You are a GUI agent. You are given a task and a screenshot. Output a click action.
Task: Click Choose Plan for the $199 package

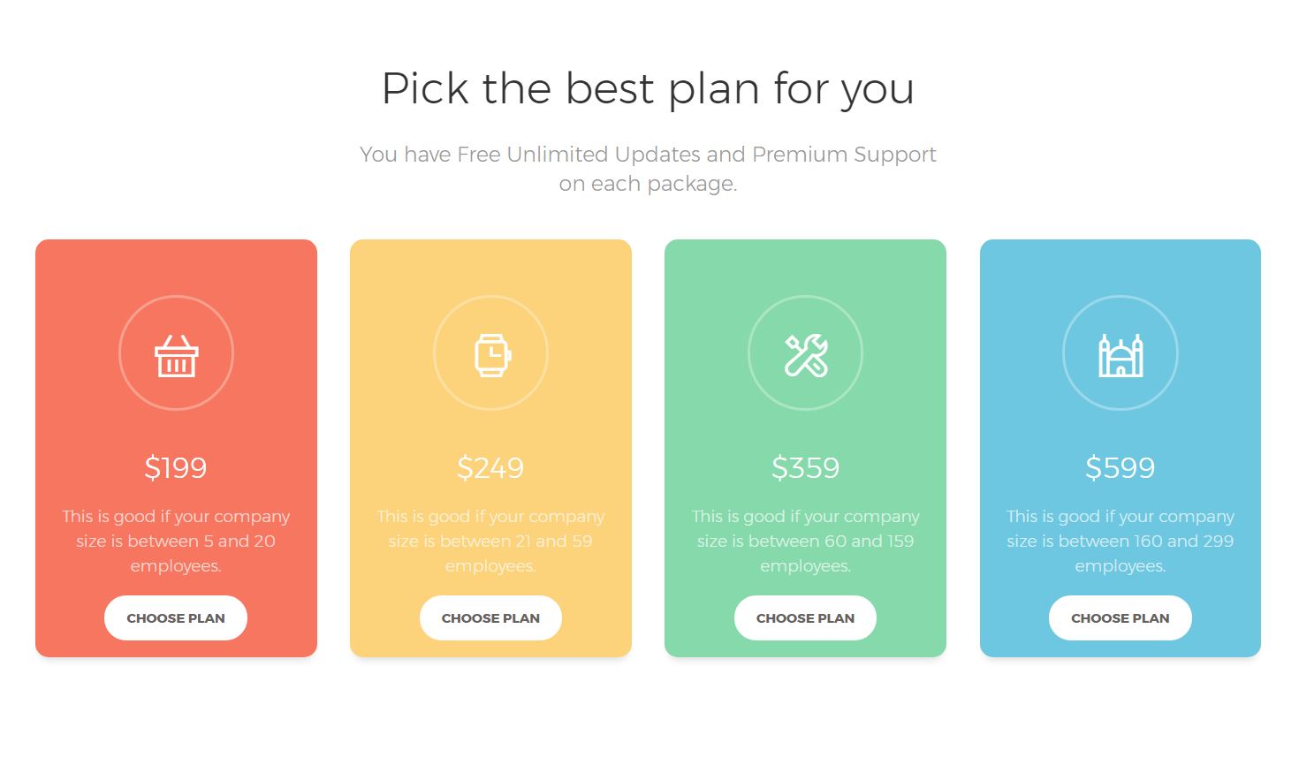pos(176,617)
